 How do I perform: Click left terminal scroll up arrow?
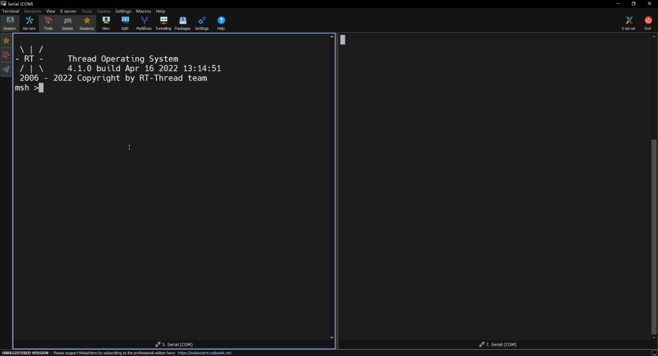(331, 37)
